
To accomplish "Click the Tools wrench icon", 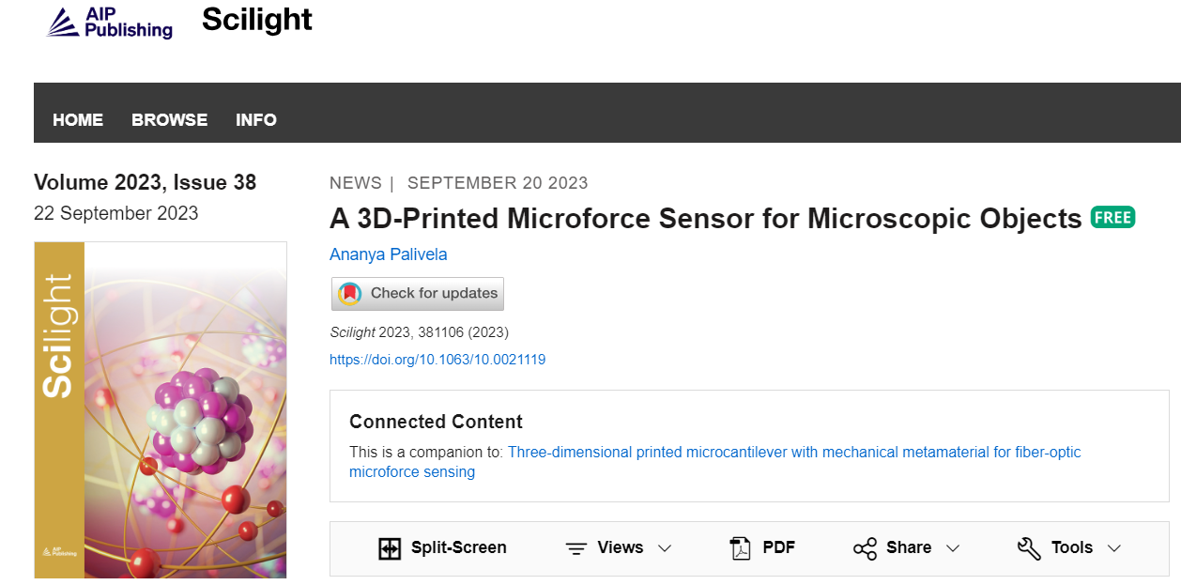I will [1029, 548].
